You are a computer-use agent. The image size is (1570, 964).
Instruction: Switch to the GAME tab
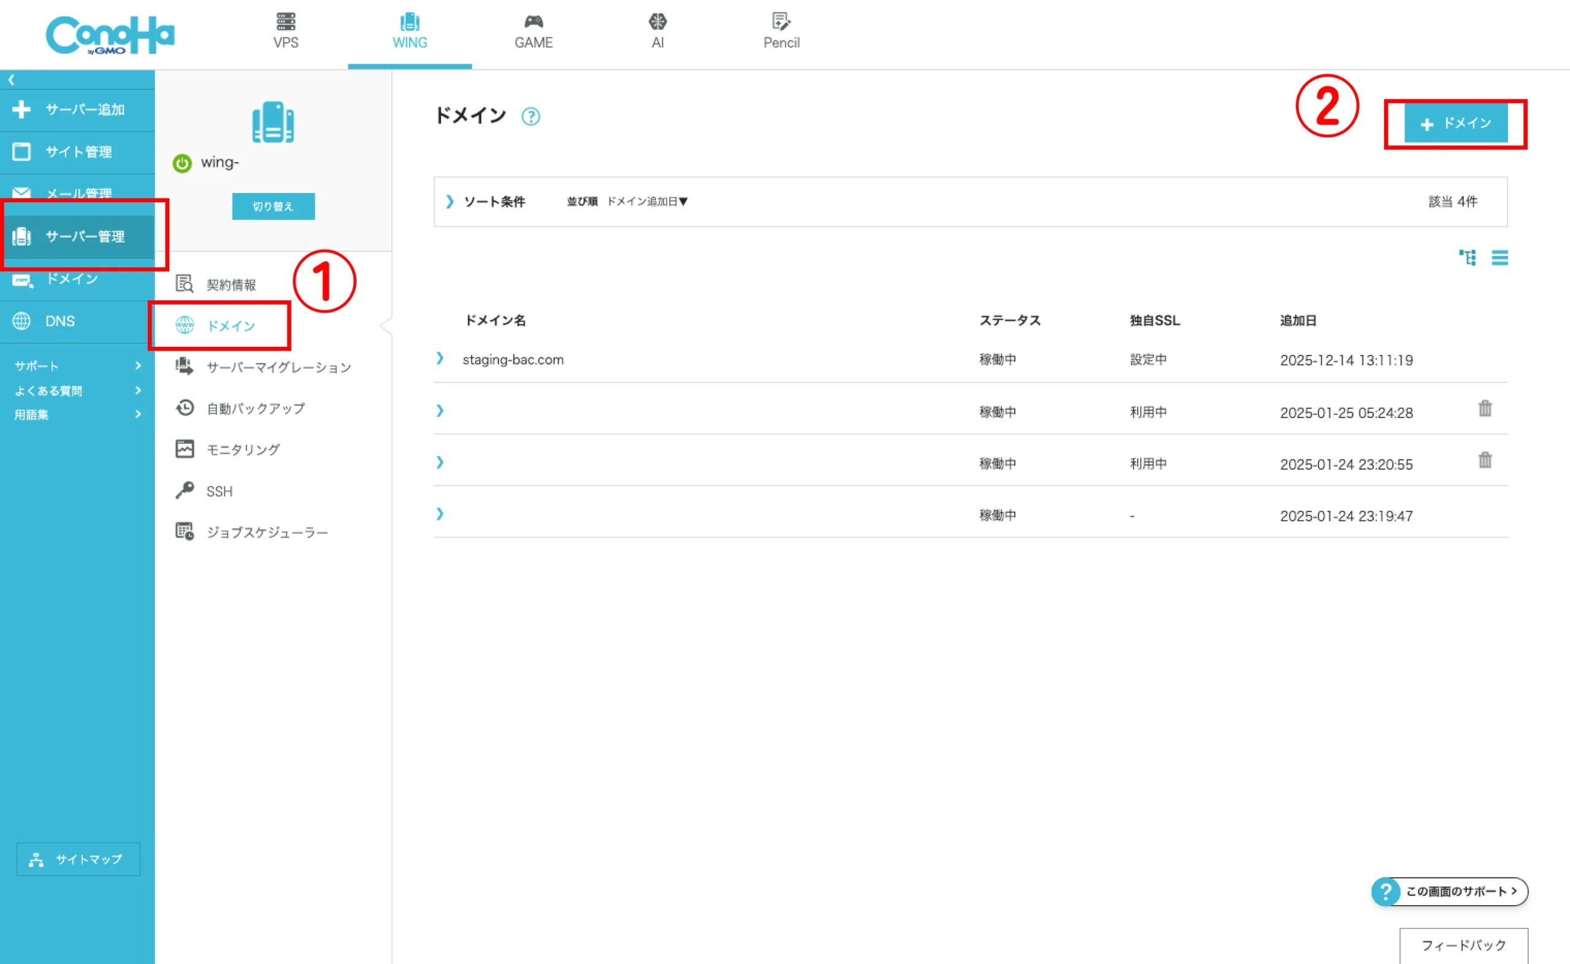tap(534, 32)
